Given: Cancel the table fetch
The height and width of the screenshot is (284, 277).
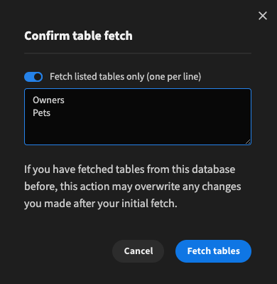Looking at the screenshot, I should pyautogui.click(x=138, y=251).
